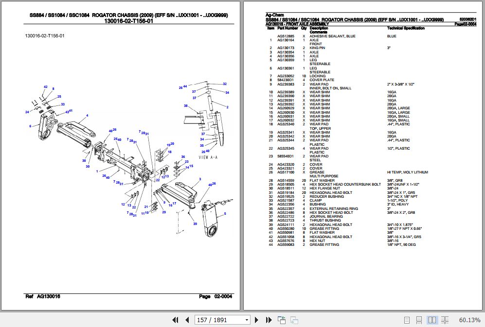
Task: Go back to the previous view
Action: tap(281, 320)
